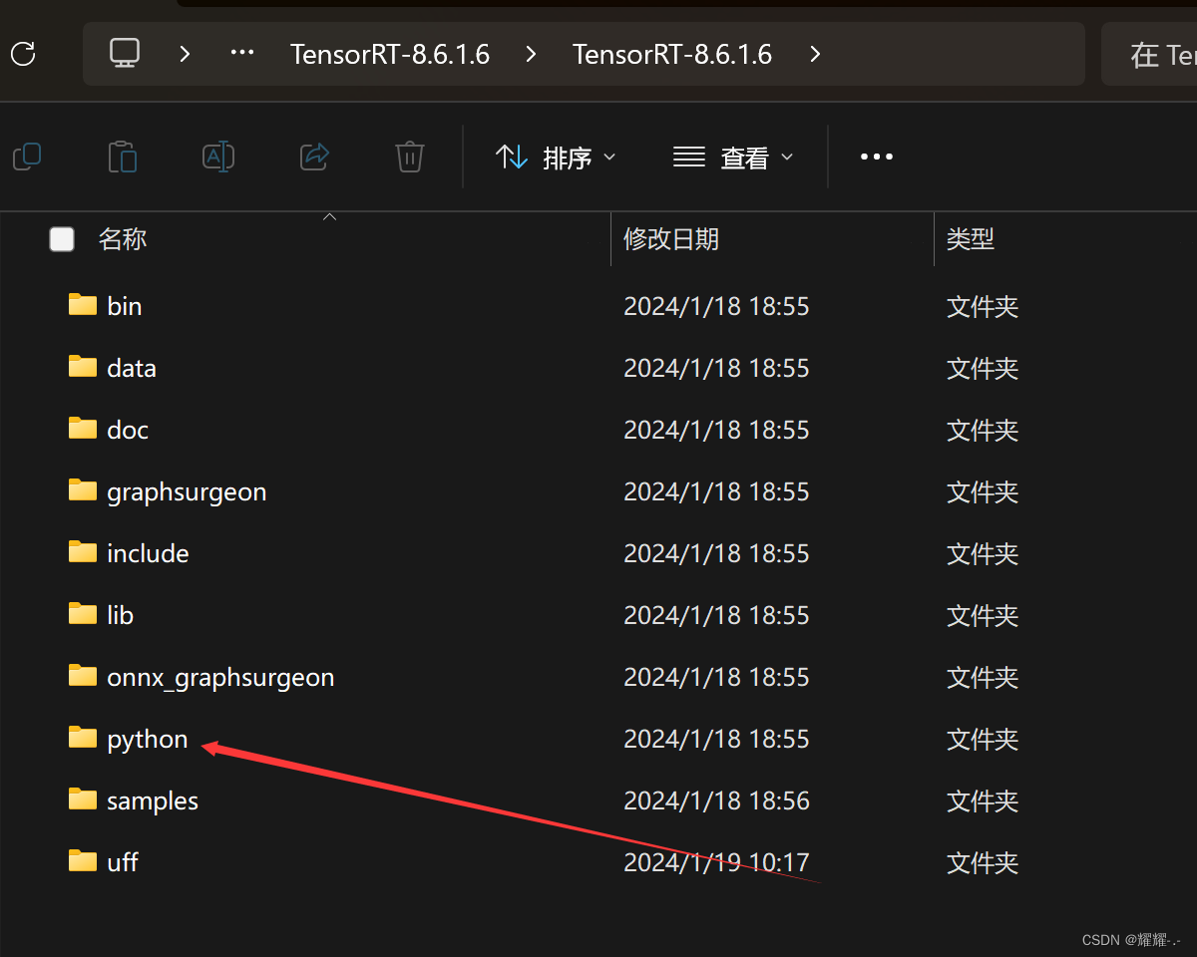
Task: Click the Paste clipboard icon
Action: pos(123,157)
